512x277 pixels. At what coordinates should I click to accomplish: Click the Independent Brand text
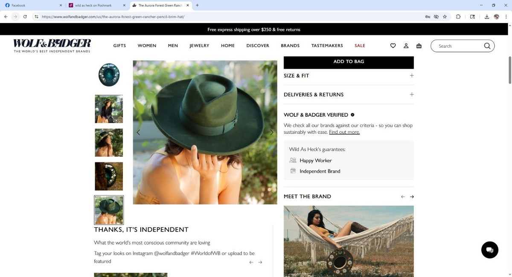click(320, 171)
